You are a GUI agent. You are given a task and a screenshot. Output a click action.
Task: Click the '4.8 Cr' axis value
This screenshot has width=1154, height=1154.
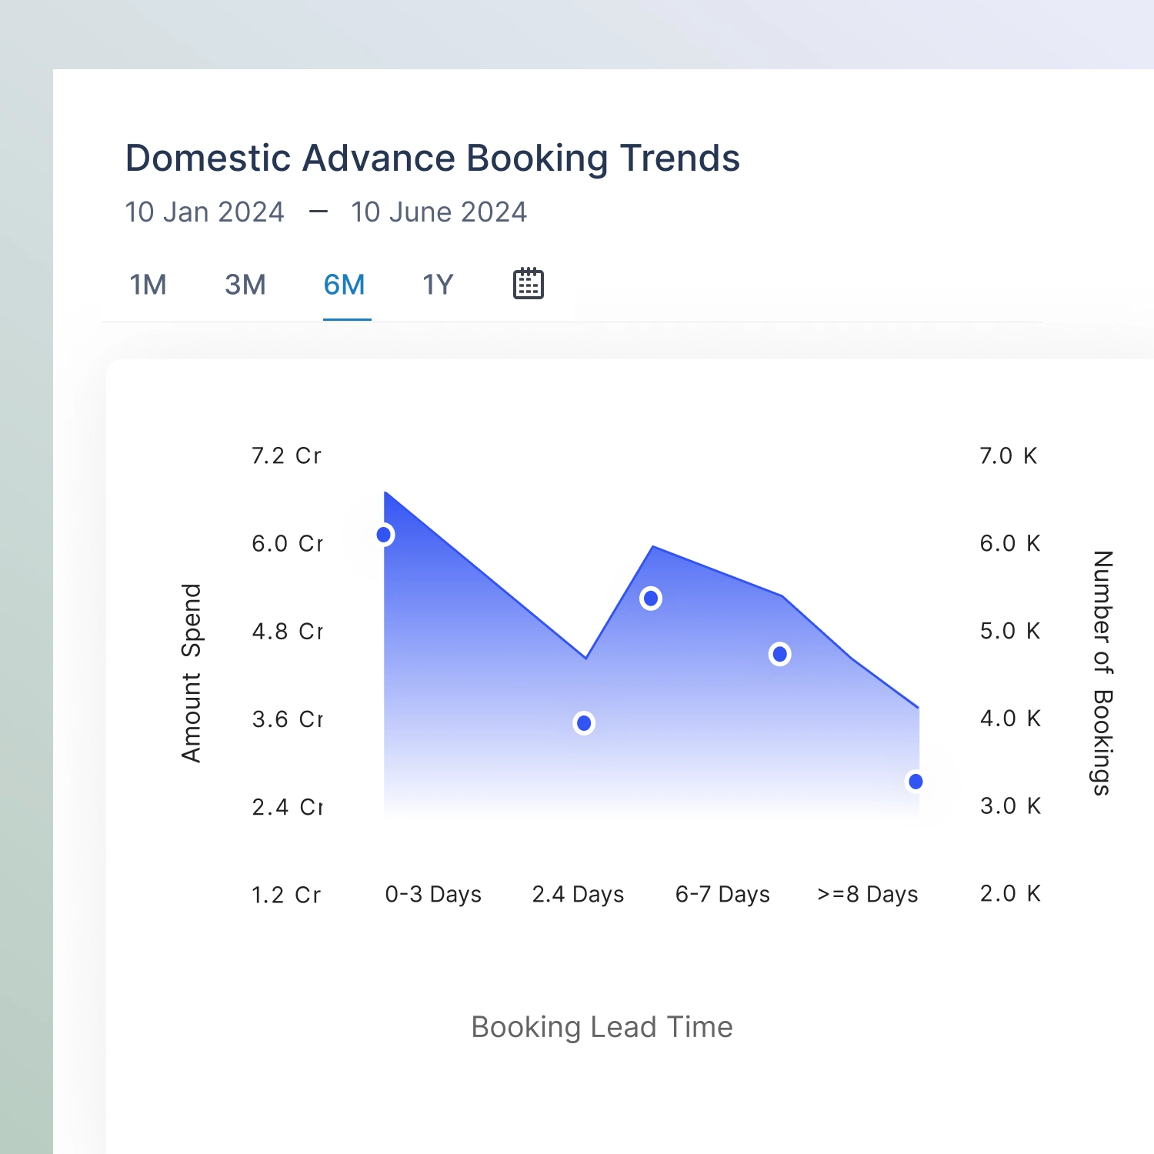287,631
